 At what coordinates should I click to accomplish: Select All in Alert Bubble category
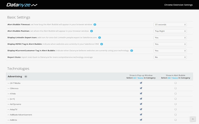pyautogui.click(x=169, y=78)
